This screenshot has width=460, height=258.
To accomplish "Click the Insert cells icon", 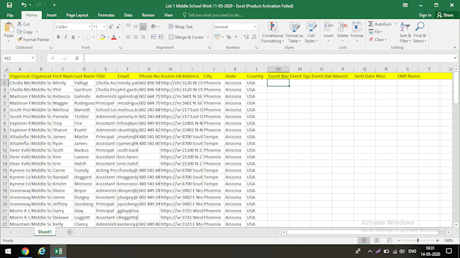I will (328, 27).
